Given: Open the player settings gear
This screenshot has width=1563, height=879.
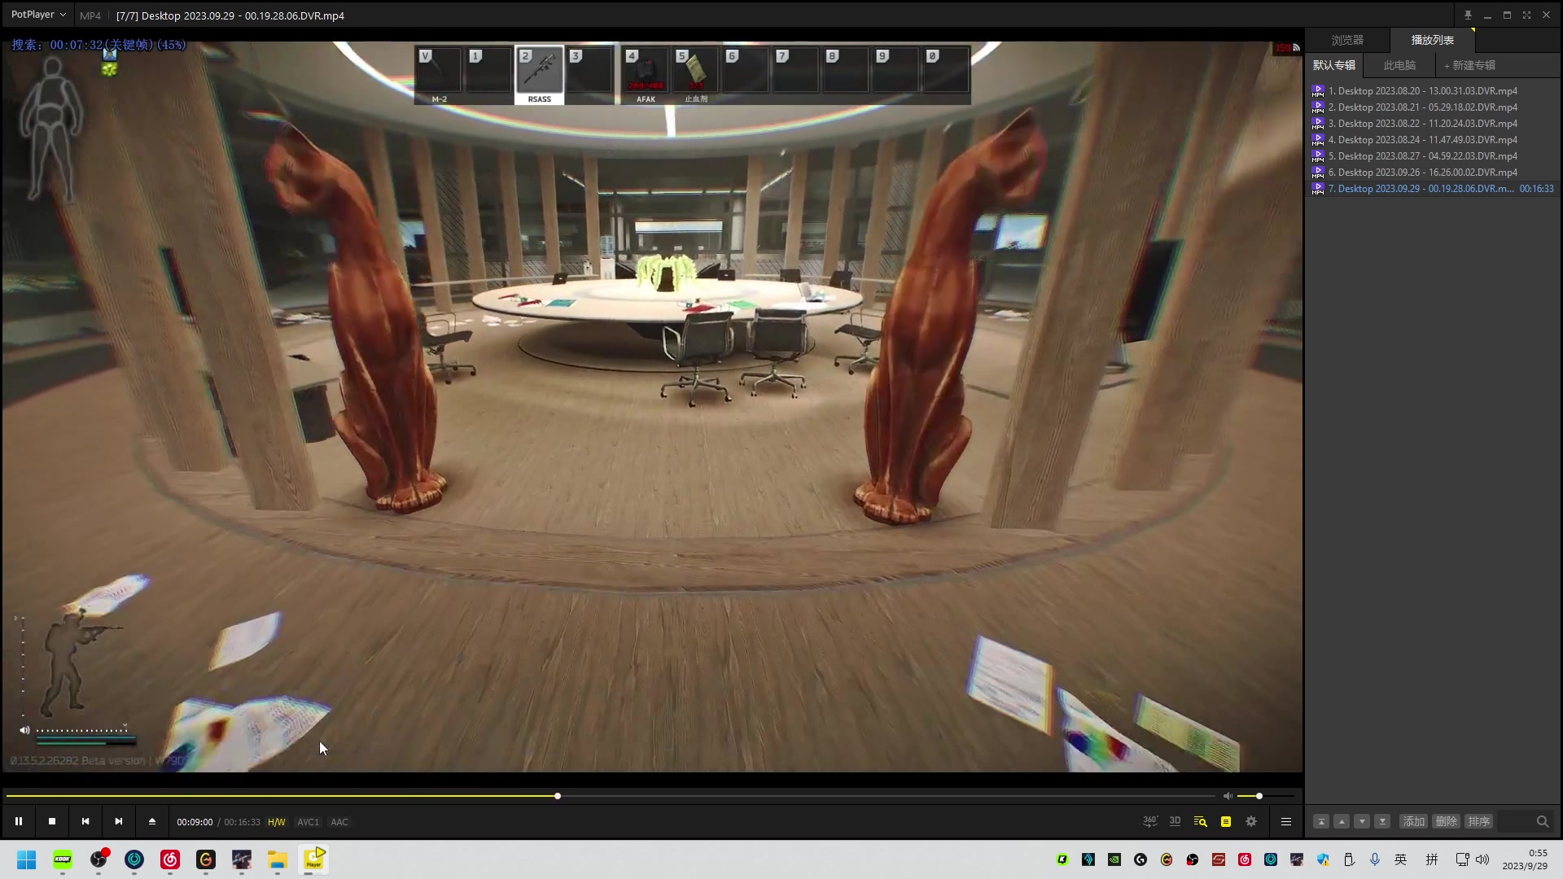Looking at the screenshot, I should (1251, 821).
